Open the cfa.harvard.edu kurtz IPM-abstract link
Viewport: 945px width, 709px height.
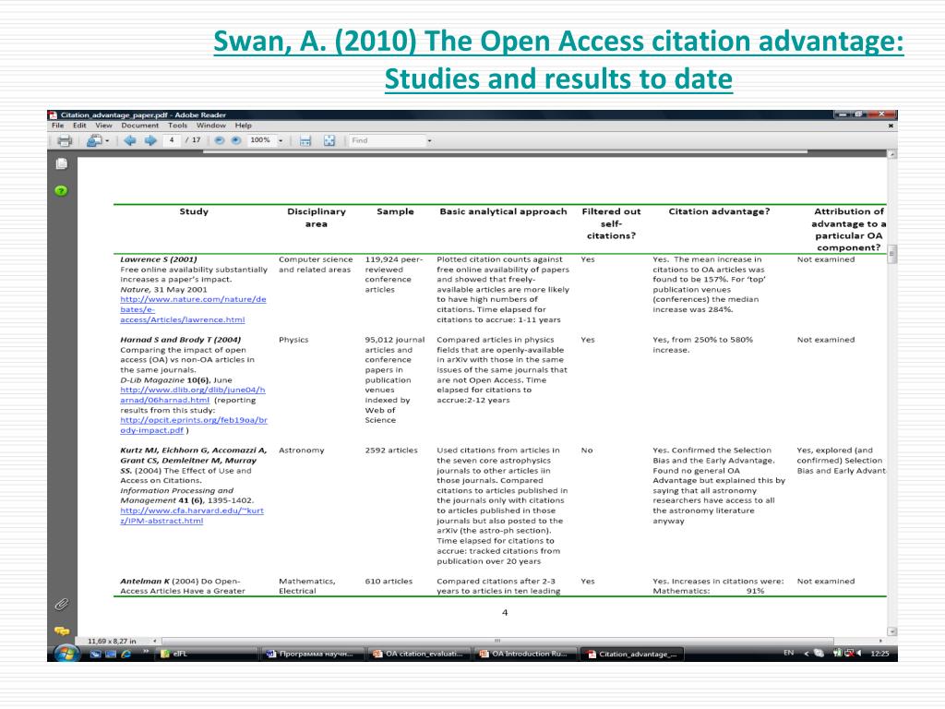click(192, 515)
